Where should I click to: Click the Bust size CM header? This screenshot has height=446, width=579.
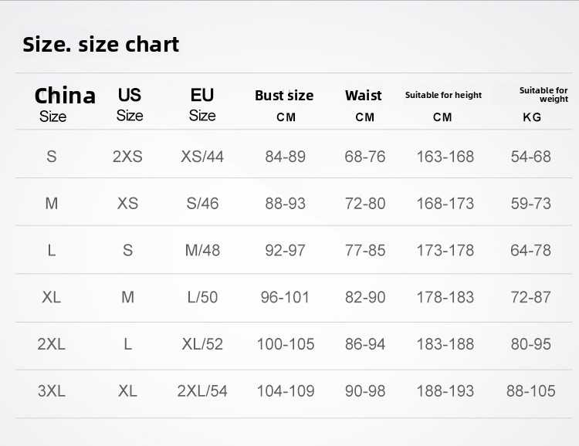point(284,105)
